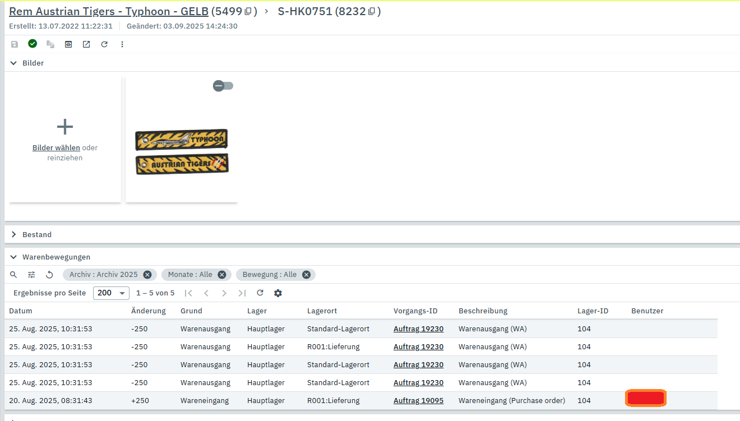Copy variation ID 8232 to clipboard
This screenshot has width=740, height=421.
coord(372,11)
